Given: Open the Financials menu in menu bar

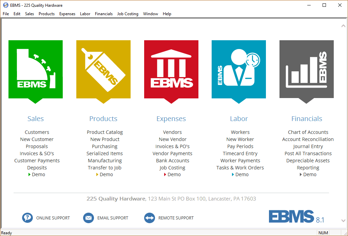Looking at the screenshot, I should pos(103,14).
